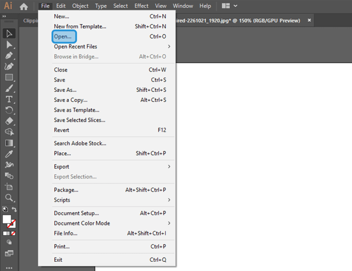Select the Direct Selection tool
This screenshot has height=271, width=352.
(9, 45)
